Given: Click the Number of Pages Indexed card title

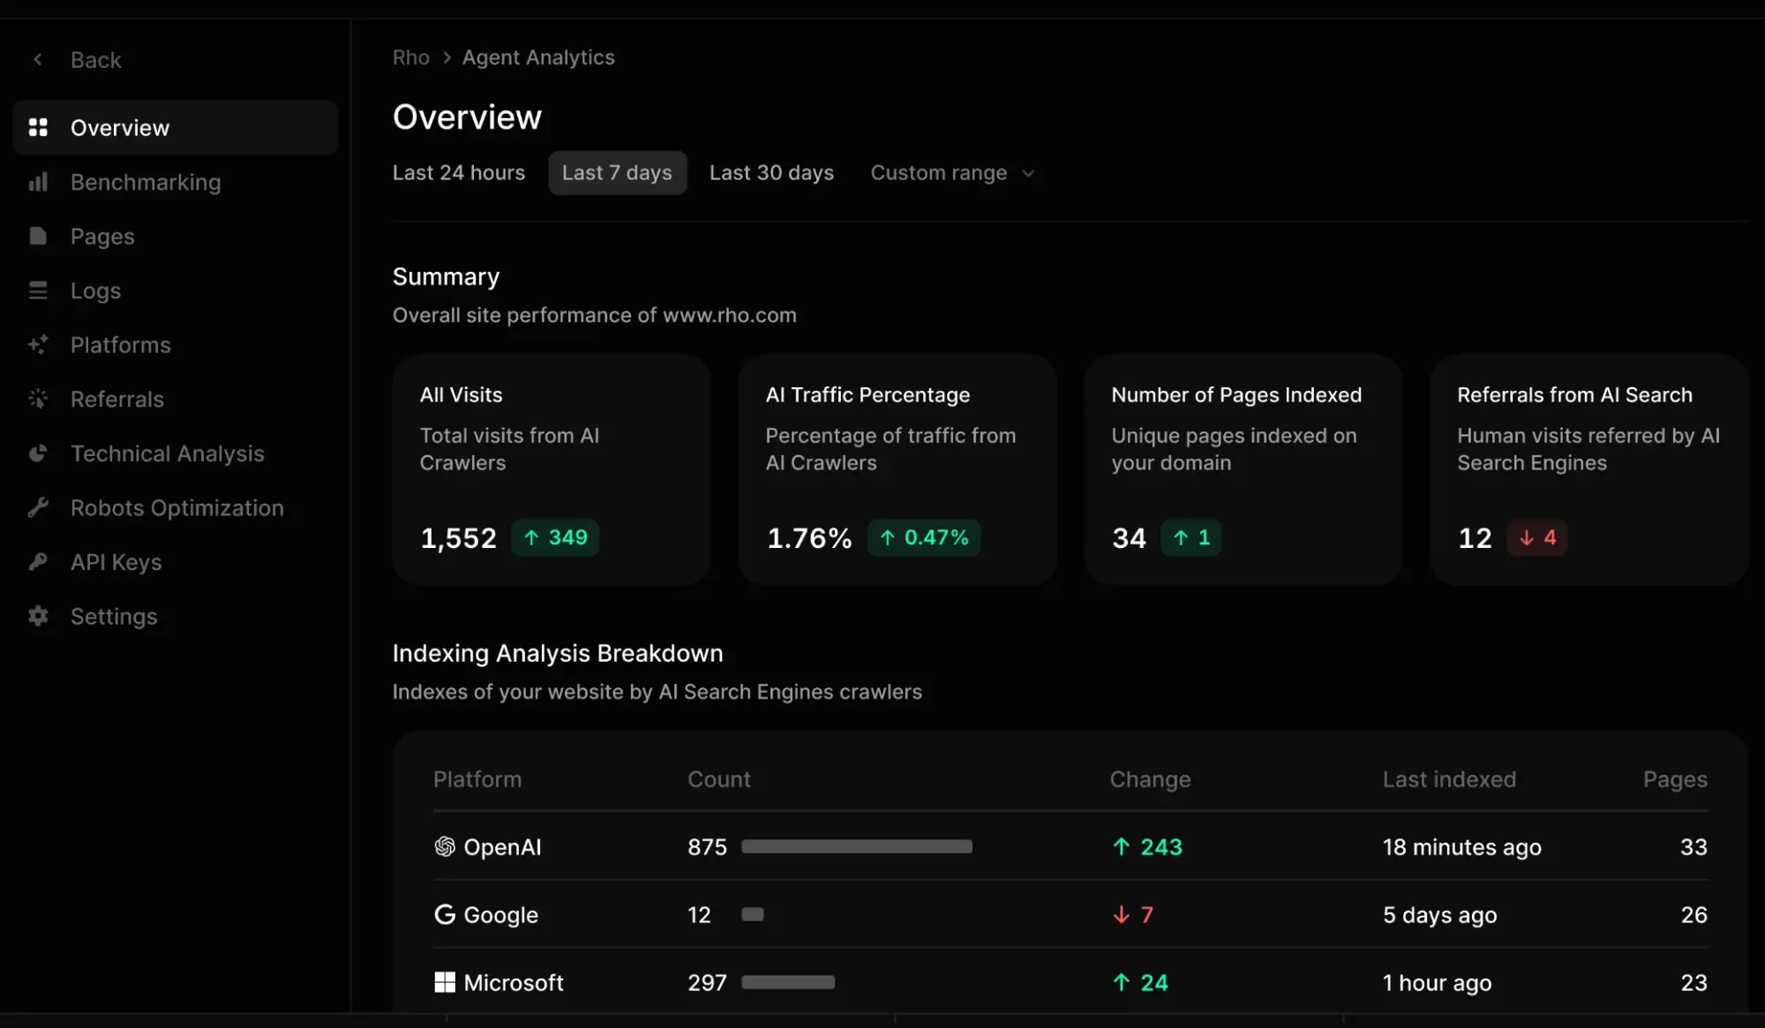Looking at the screenshot, I should coord(1236,394).
